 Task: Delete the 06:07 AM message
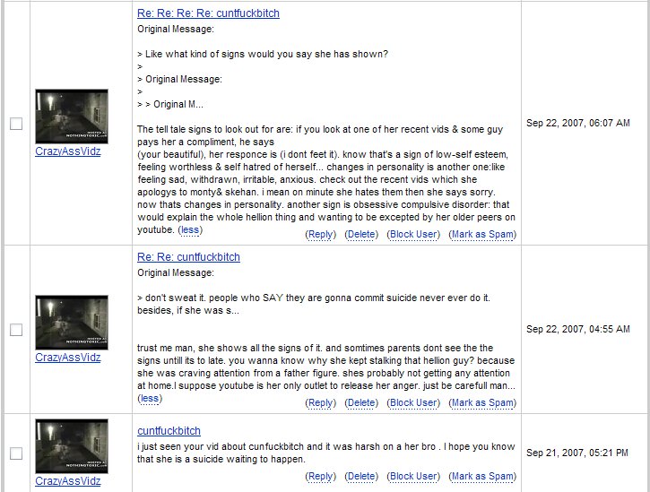tap(361, 235)
